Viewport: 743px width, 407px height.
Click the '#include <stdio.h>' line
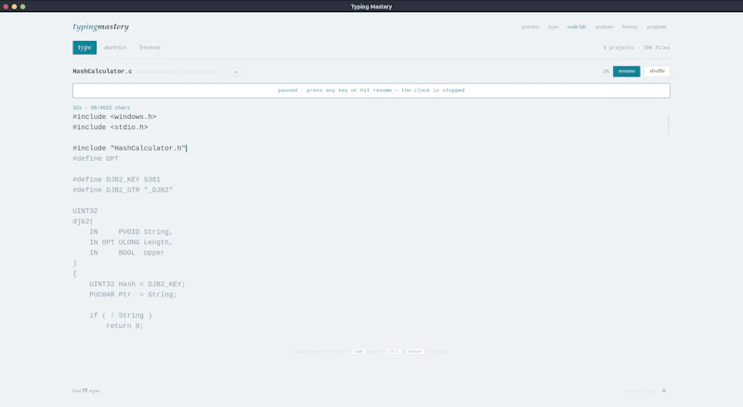coord(110,127)
